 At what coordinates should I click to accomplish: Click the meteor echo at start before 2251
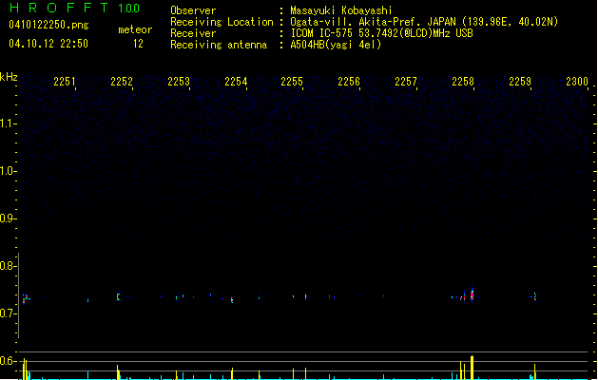point(25,298)
